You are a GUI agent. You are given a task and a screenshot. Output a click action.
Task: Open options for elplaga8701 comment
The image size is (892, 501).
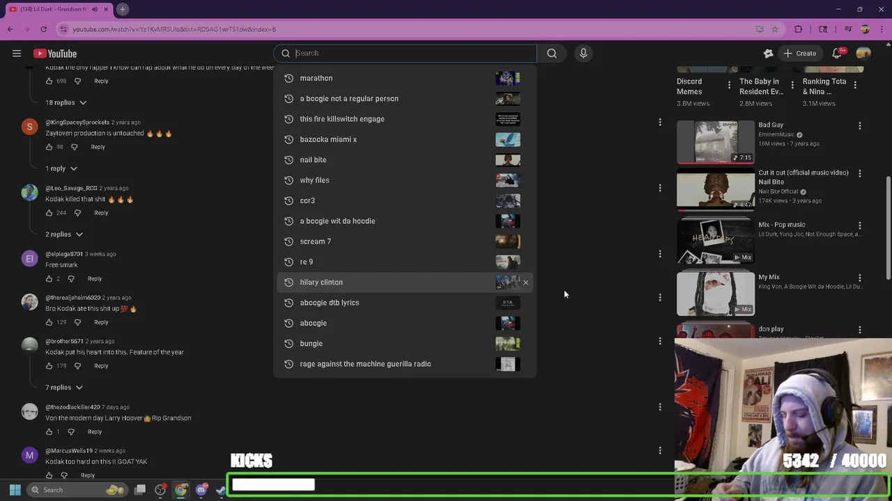click(660, 254)
